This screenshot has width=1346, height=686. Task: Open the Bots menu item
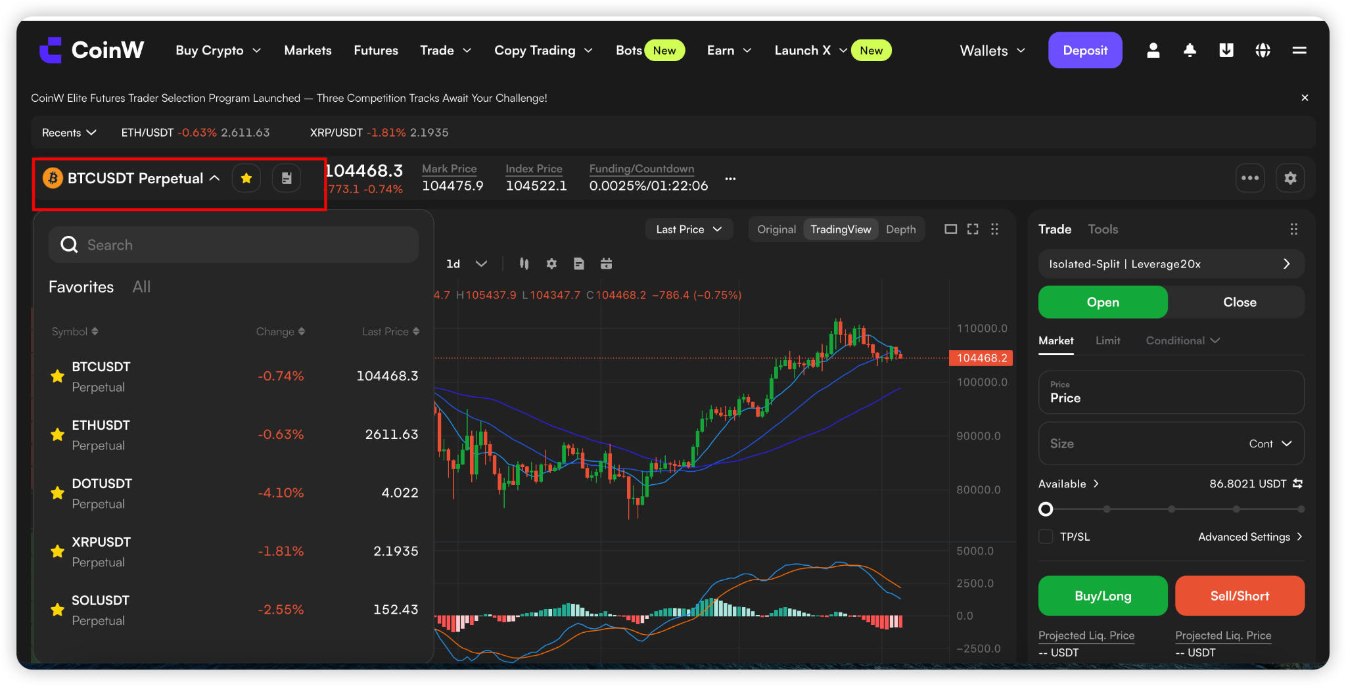pyautogui.click(x=628, y=51)
